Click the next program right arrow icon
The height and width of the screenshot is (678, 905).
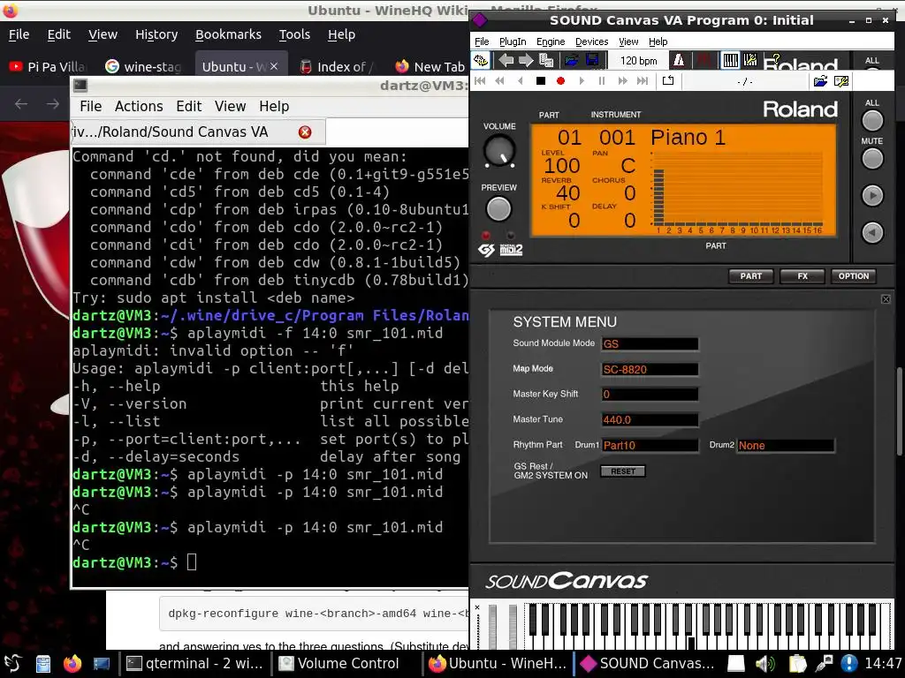pos(526,60)
